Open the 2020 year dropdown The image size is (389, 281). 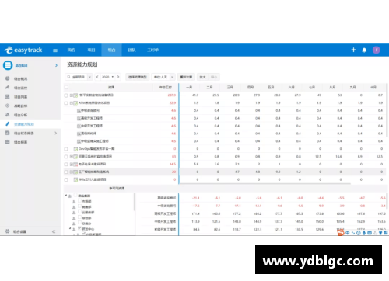107,77
